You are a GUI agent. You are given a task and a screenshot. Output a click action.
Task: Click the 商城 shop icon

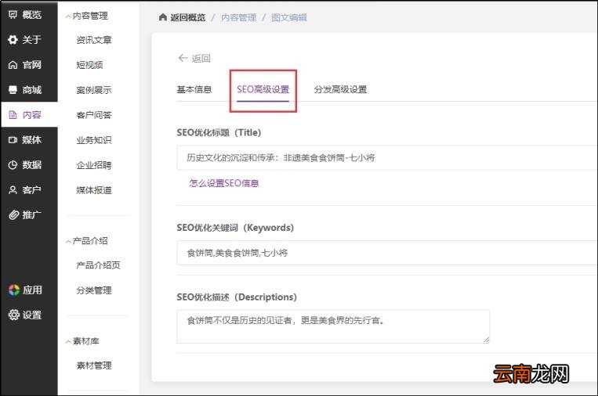click(x=13, y=90)
